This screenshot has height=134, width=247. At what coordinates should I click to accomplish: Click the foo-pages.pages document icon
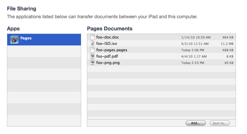tap(92, 50)
